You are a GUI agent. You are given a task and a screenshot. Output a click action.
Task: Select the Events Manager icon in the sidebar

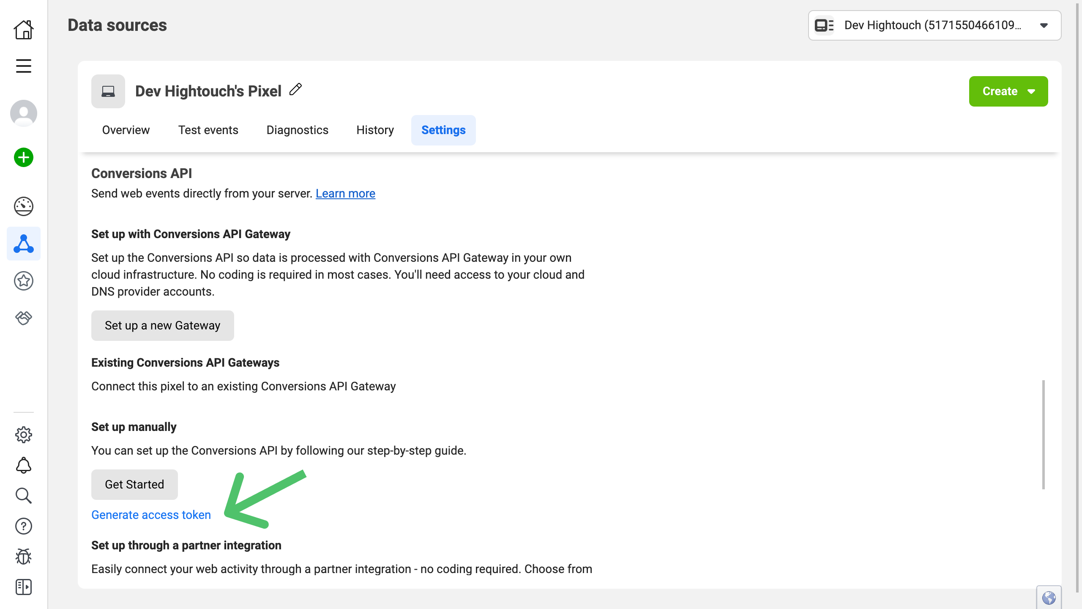[x=24, y=244]
